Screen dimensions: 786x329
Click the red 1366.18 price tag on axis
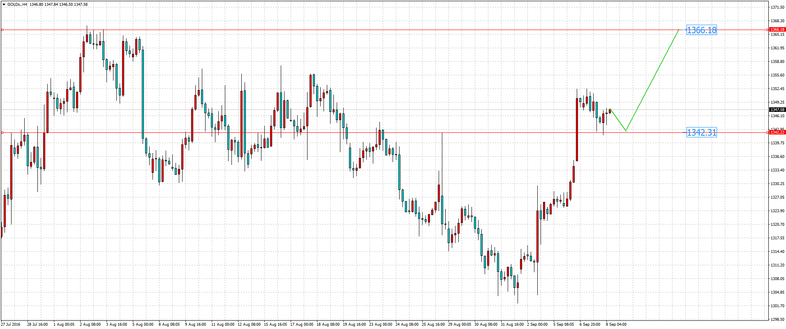tap(777, 30)
